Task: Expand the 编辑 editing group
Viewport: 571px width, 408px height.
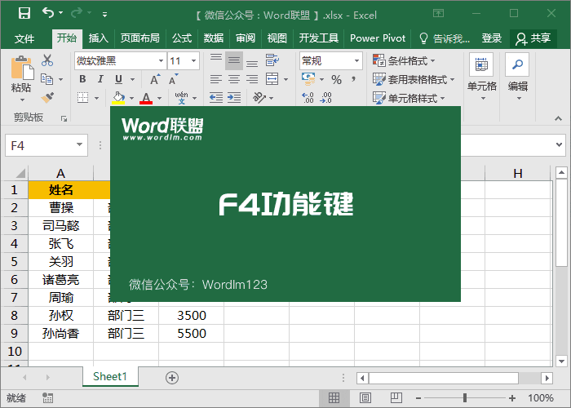Action: [517, 78]
